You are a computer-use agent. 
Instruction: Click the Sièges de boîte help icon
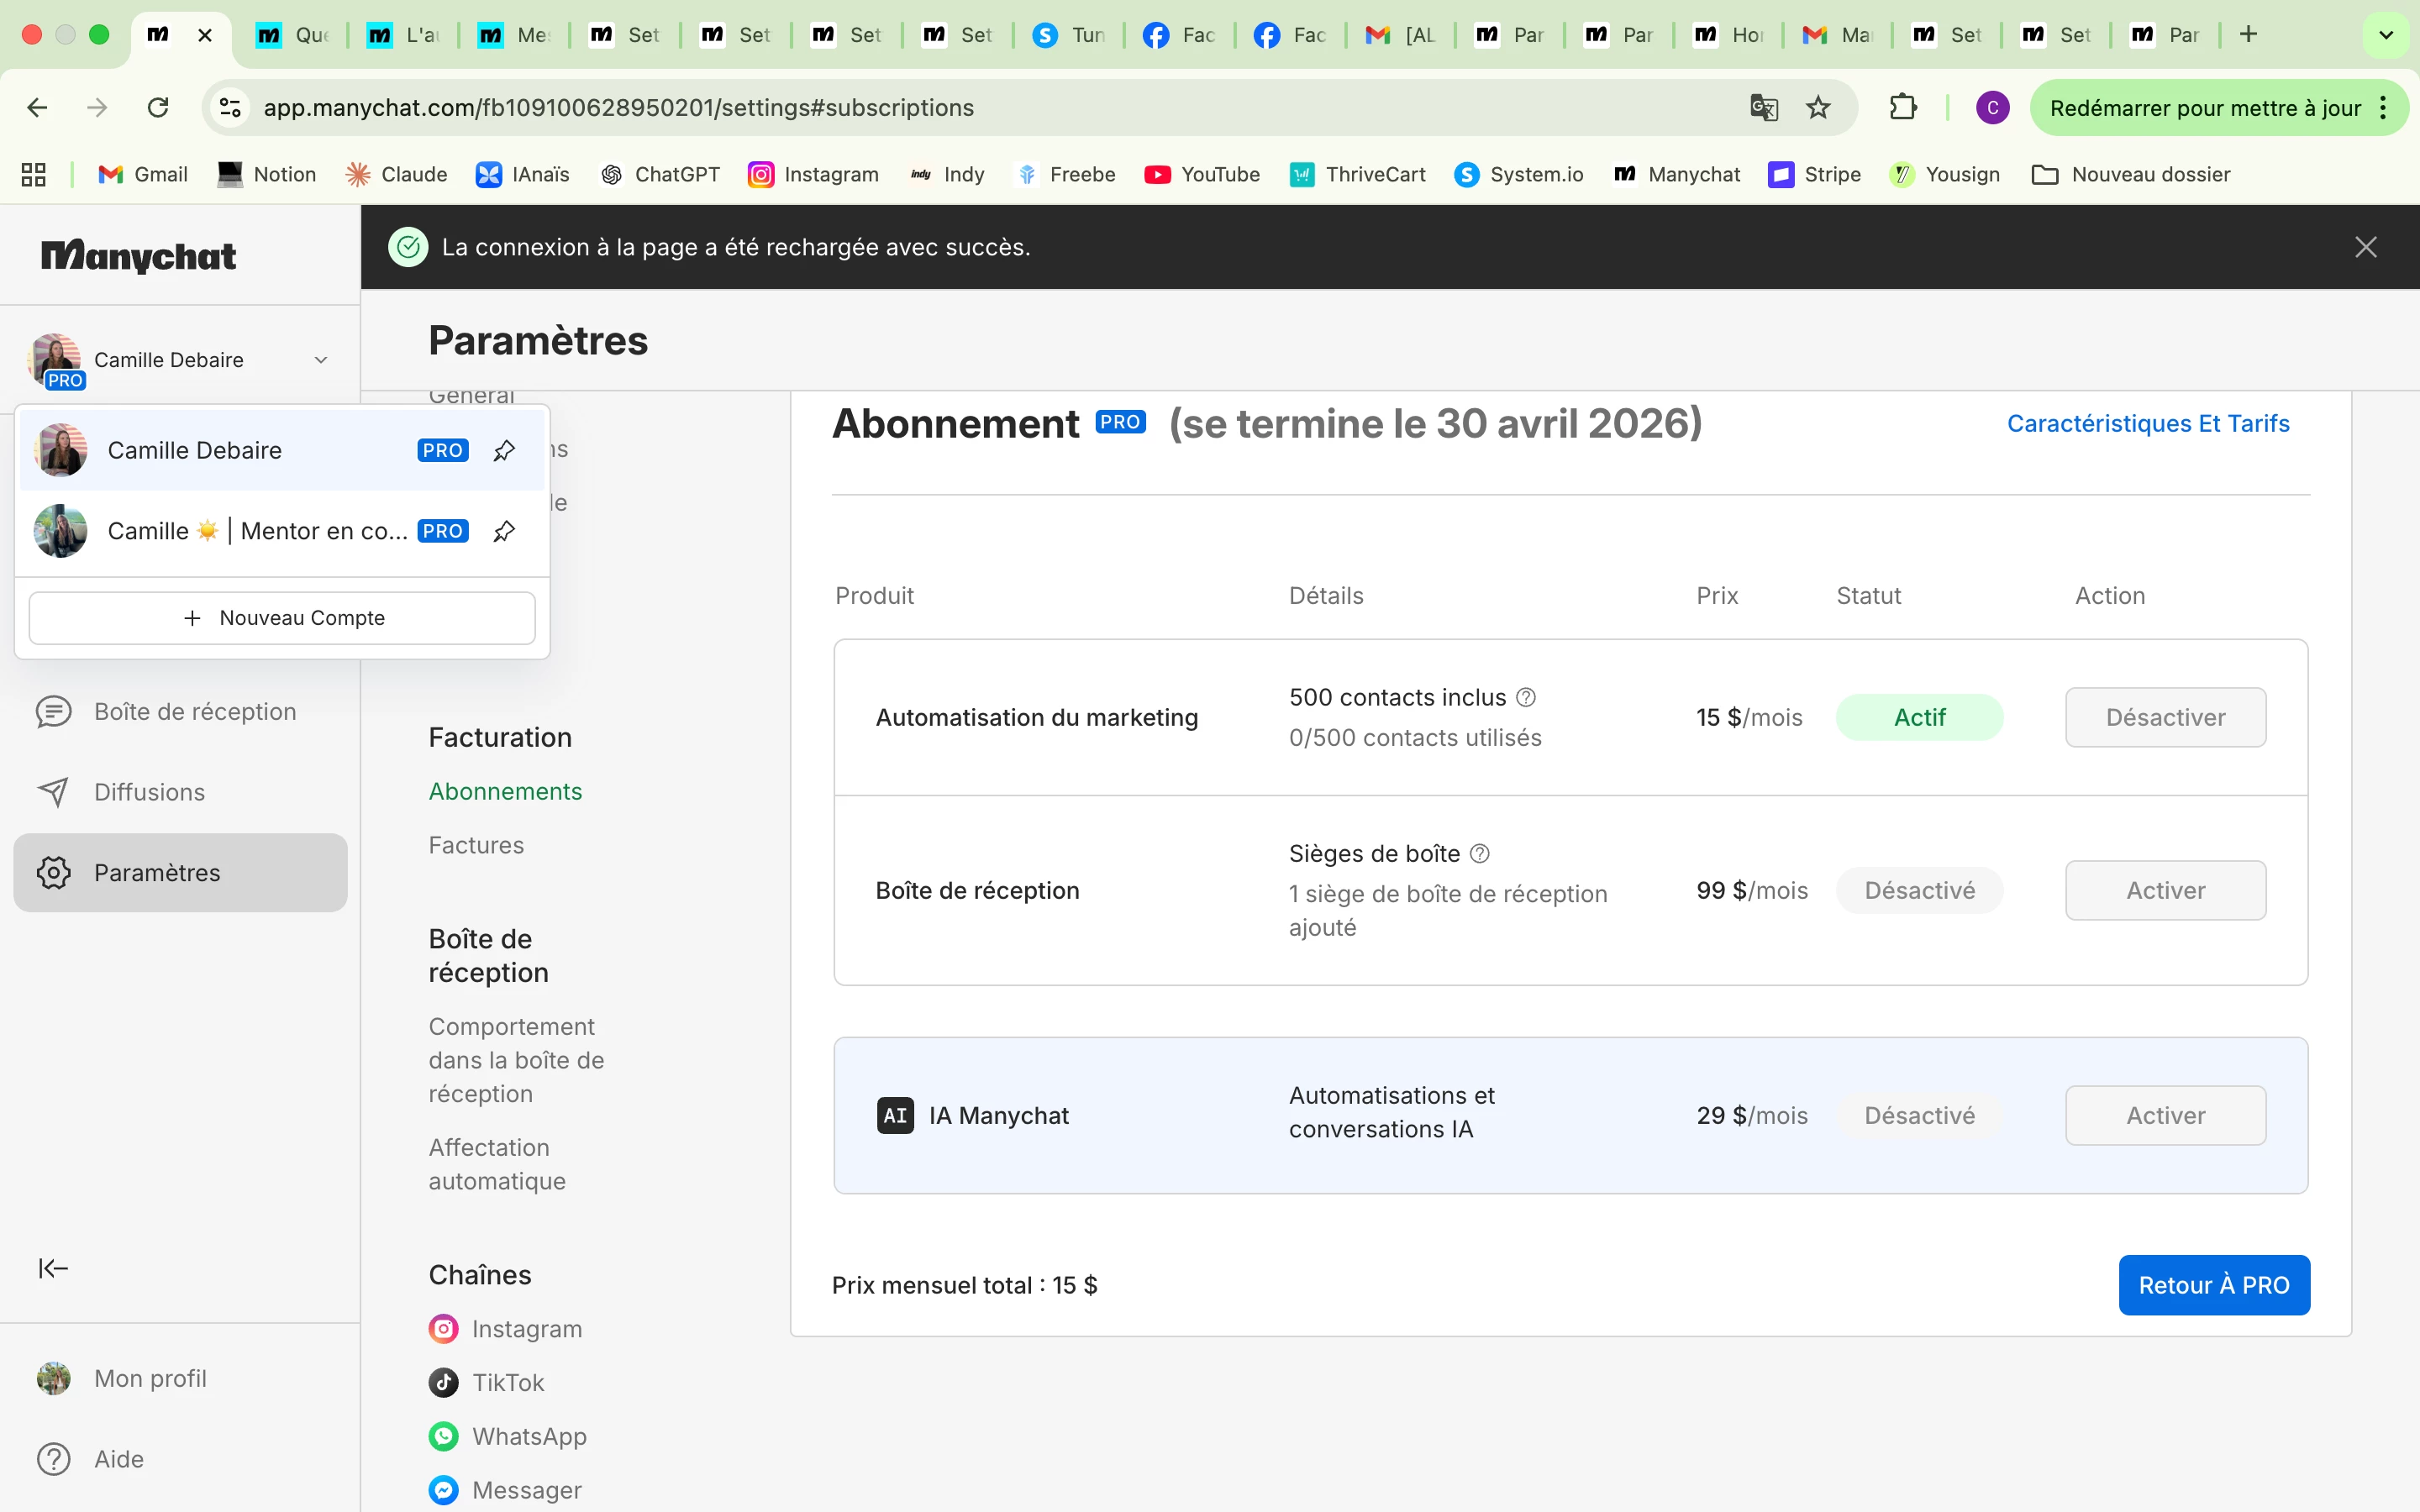tap(1480, 853)
